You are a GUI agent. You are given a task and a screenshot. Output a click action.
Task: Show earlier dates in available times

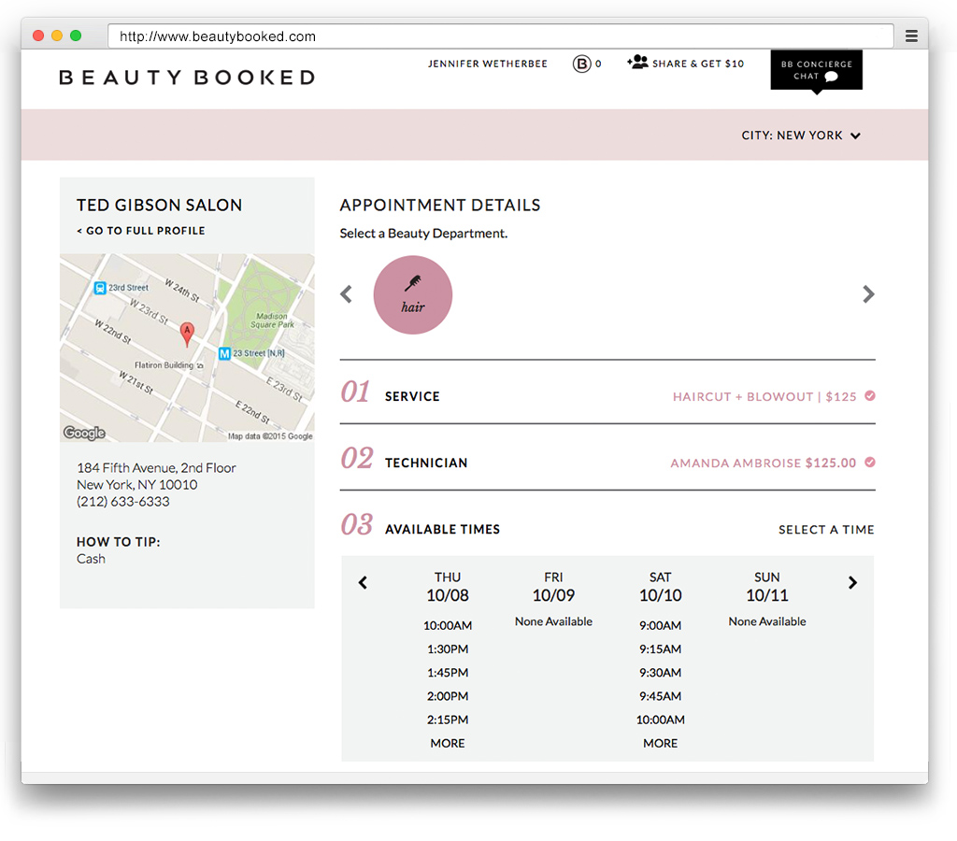pyautogui.click(x=363, y=583)
